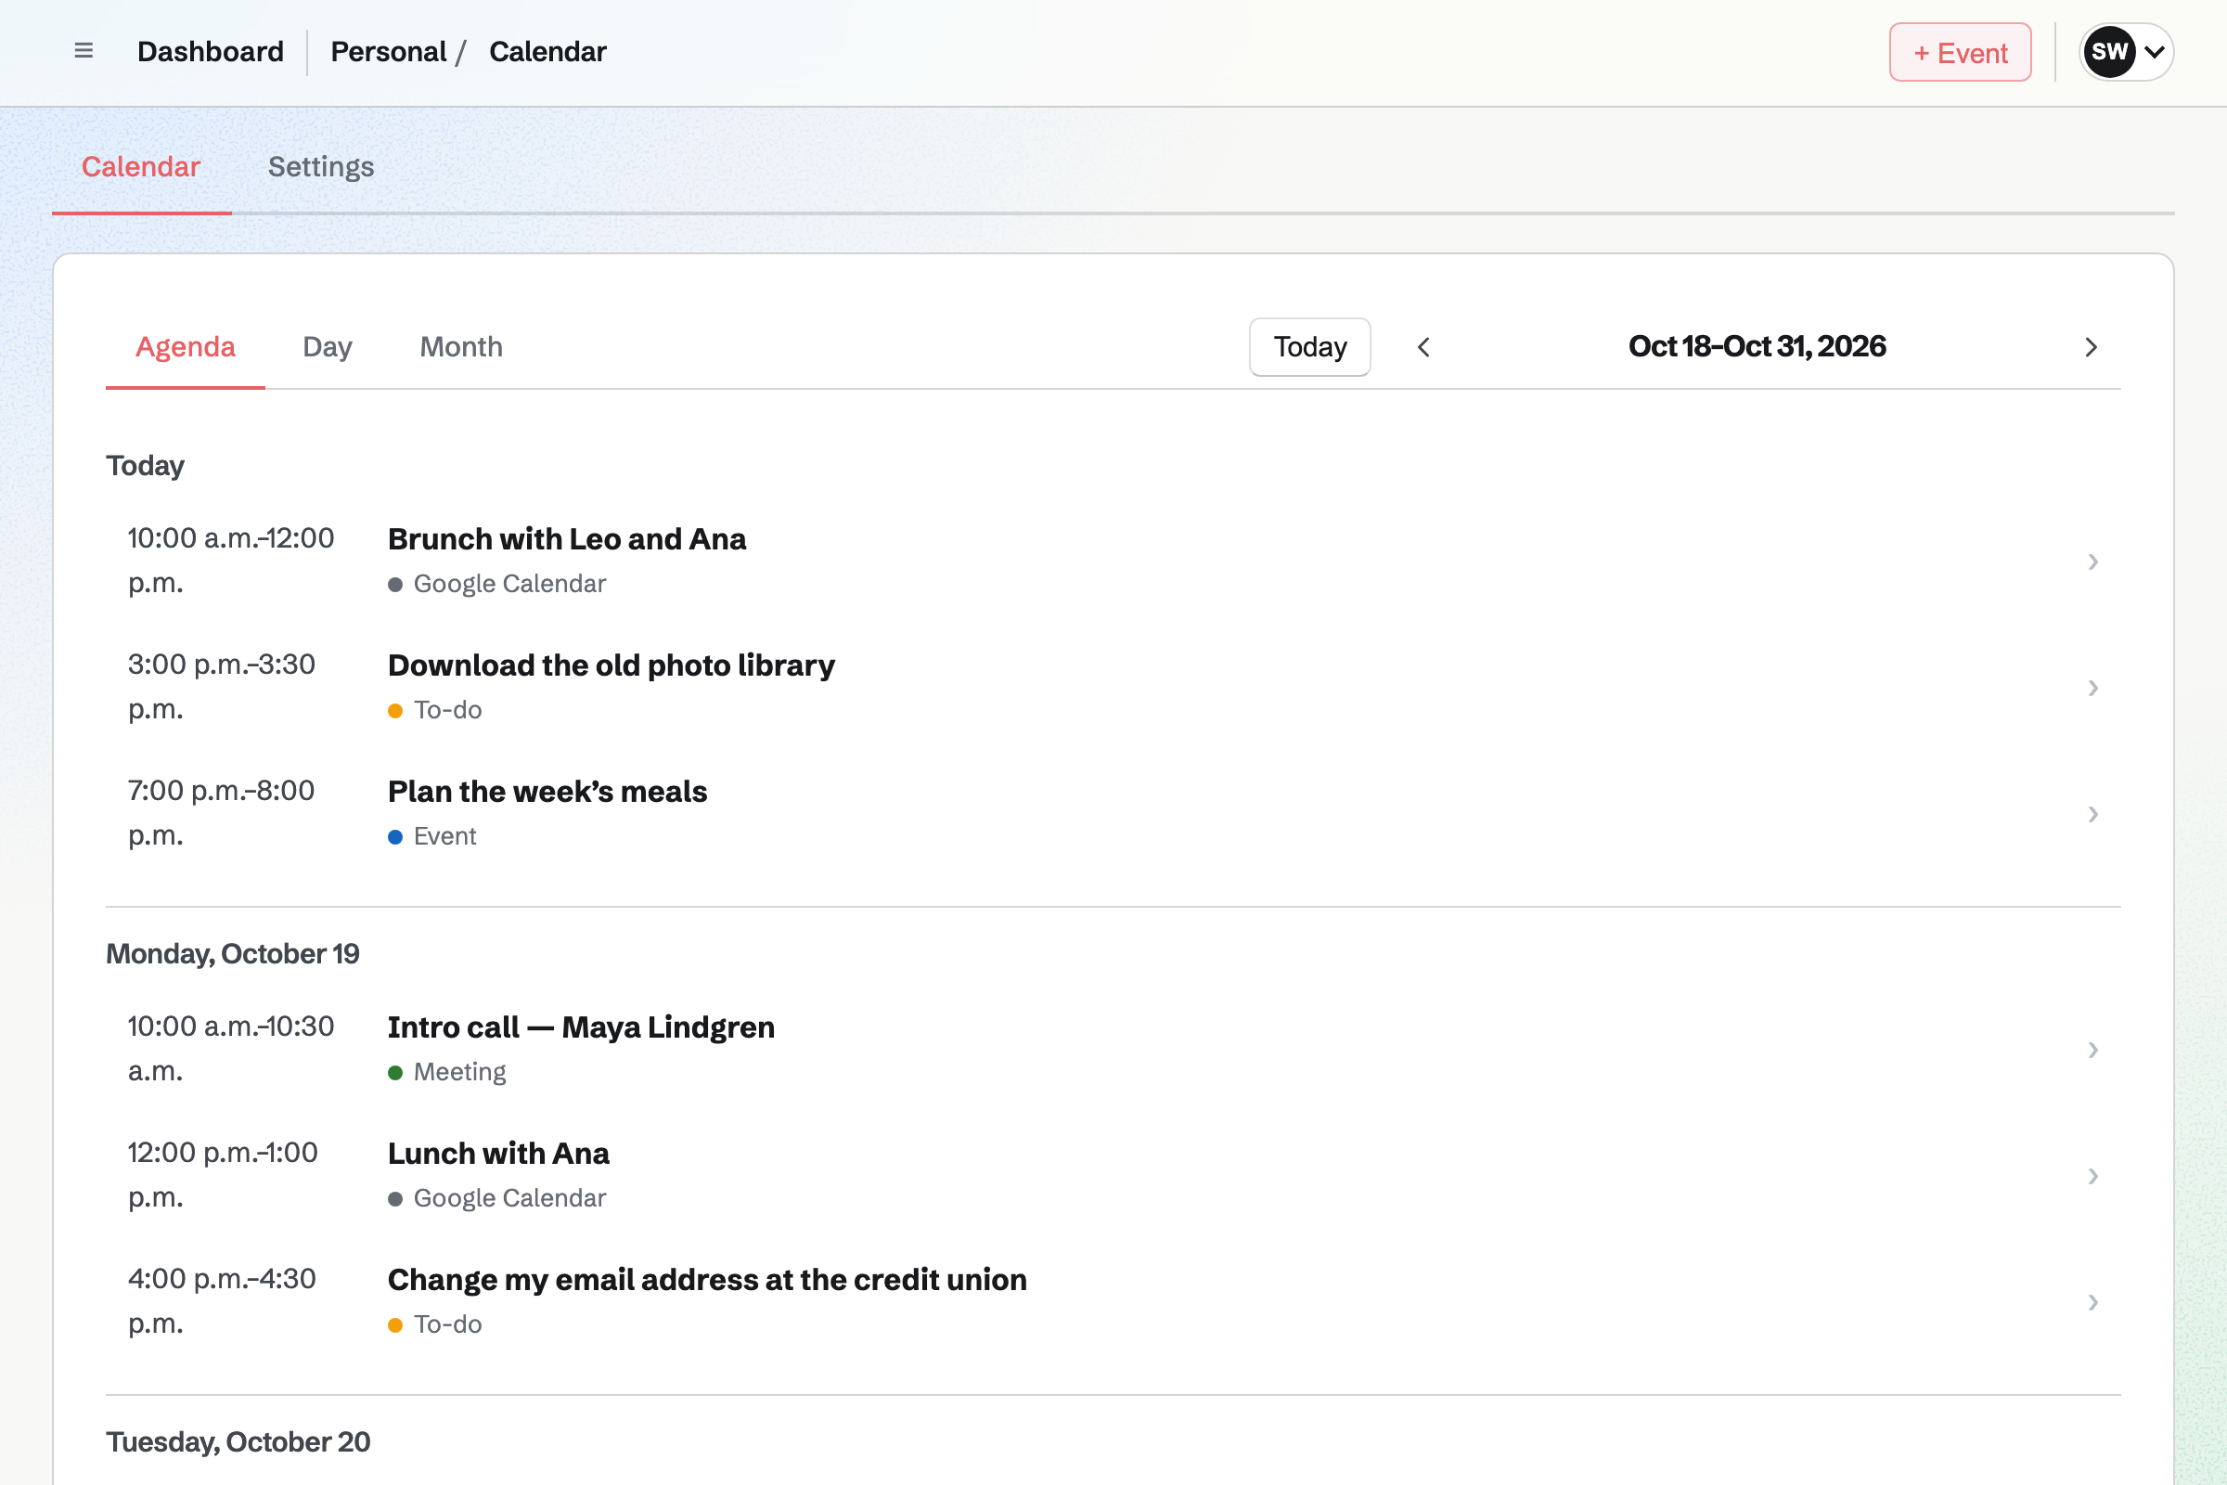Click the 10:00 a.m.–10:30 a.m. time label
The width and height of the screenshot is (2227, 1485).
point(231,1049)
